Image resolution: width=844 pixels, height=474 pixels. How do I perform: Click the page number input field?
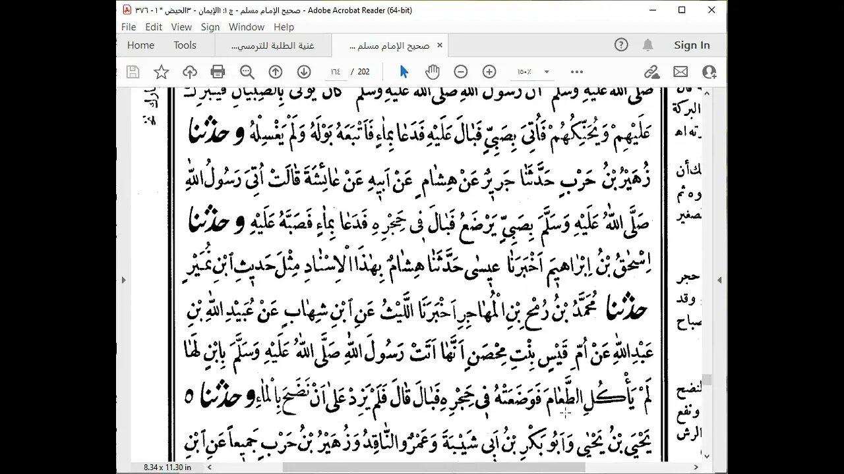(336, 72)
